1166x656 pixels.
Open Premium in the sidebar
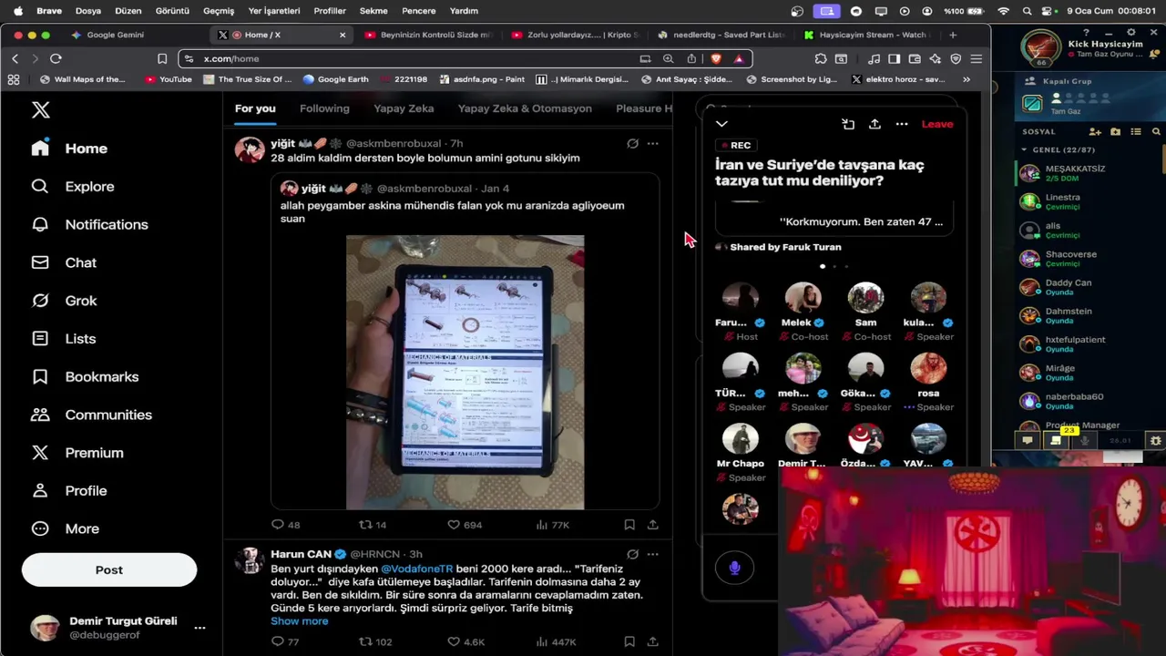point(77,453)
